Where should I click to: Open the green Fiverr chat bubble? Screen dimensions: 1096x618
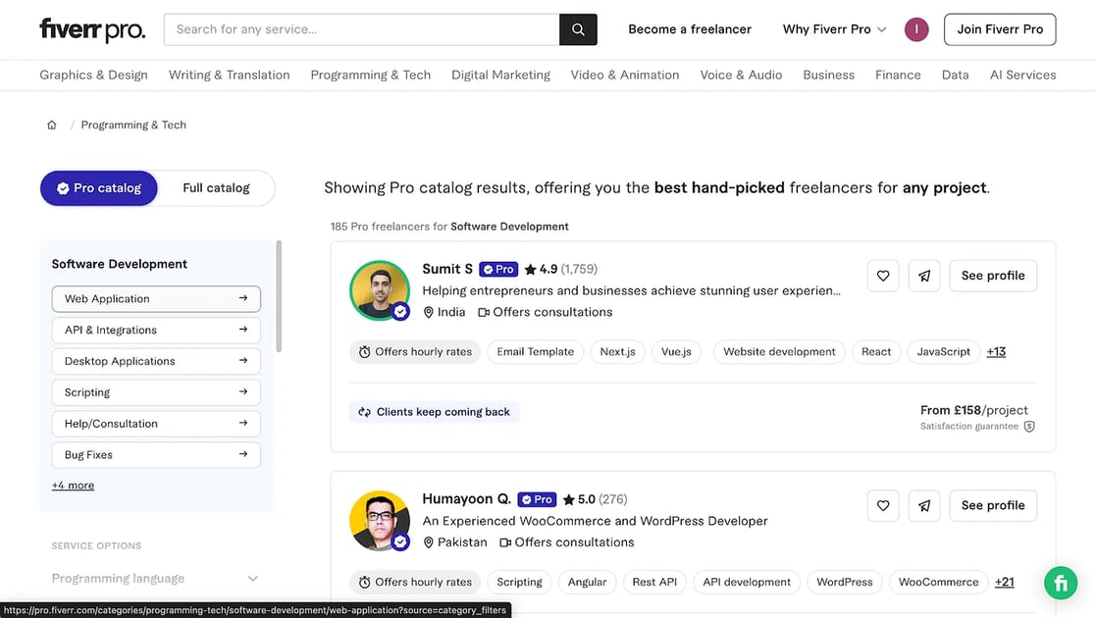click(1061, 583)
